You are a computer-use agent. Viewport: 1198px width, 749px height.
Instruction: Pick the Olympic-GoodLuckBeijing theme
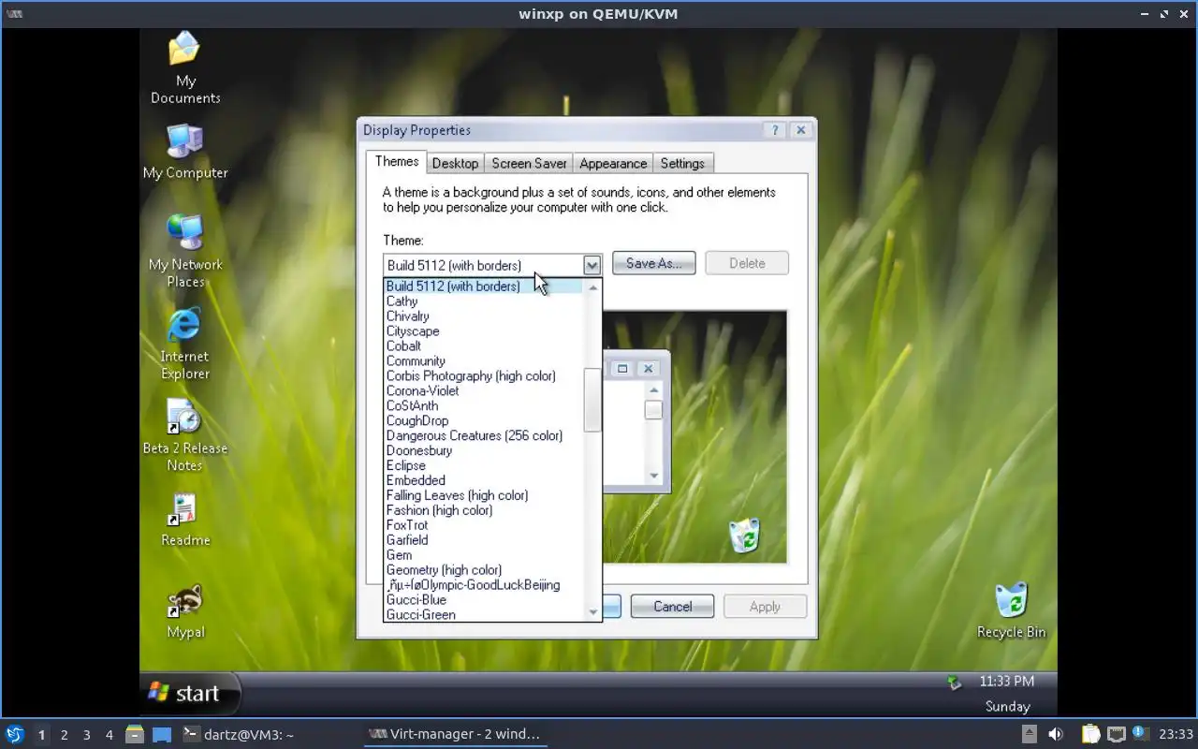(484, 585)
